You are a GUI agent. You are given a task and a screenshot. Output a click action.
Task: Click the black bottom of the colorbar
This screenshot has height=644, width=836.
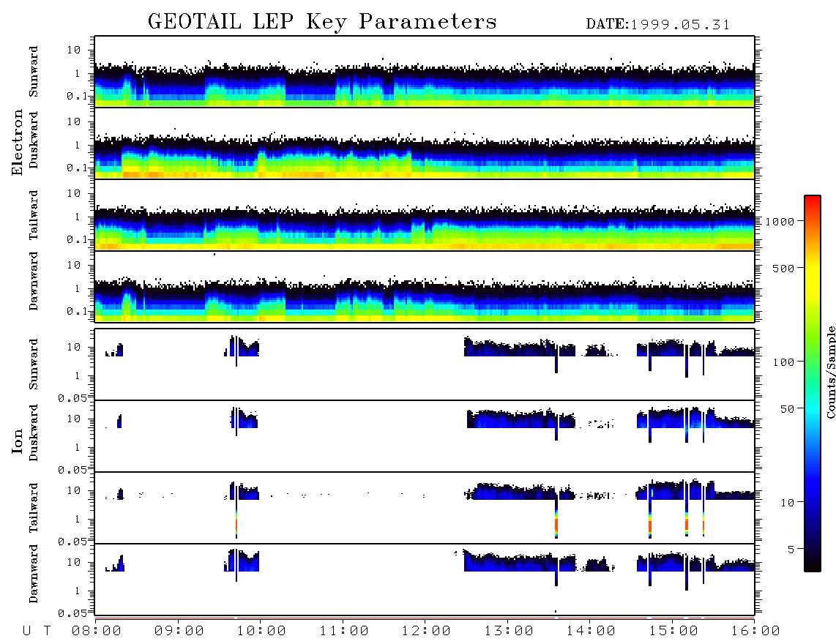click(812, 566)
